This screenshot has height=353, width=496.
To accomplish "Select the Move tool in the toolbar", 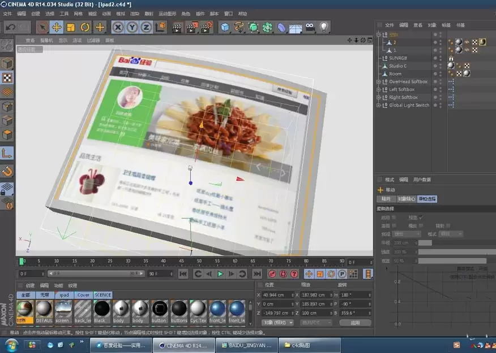I will coord(57,27).
